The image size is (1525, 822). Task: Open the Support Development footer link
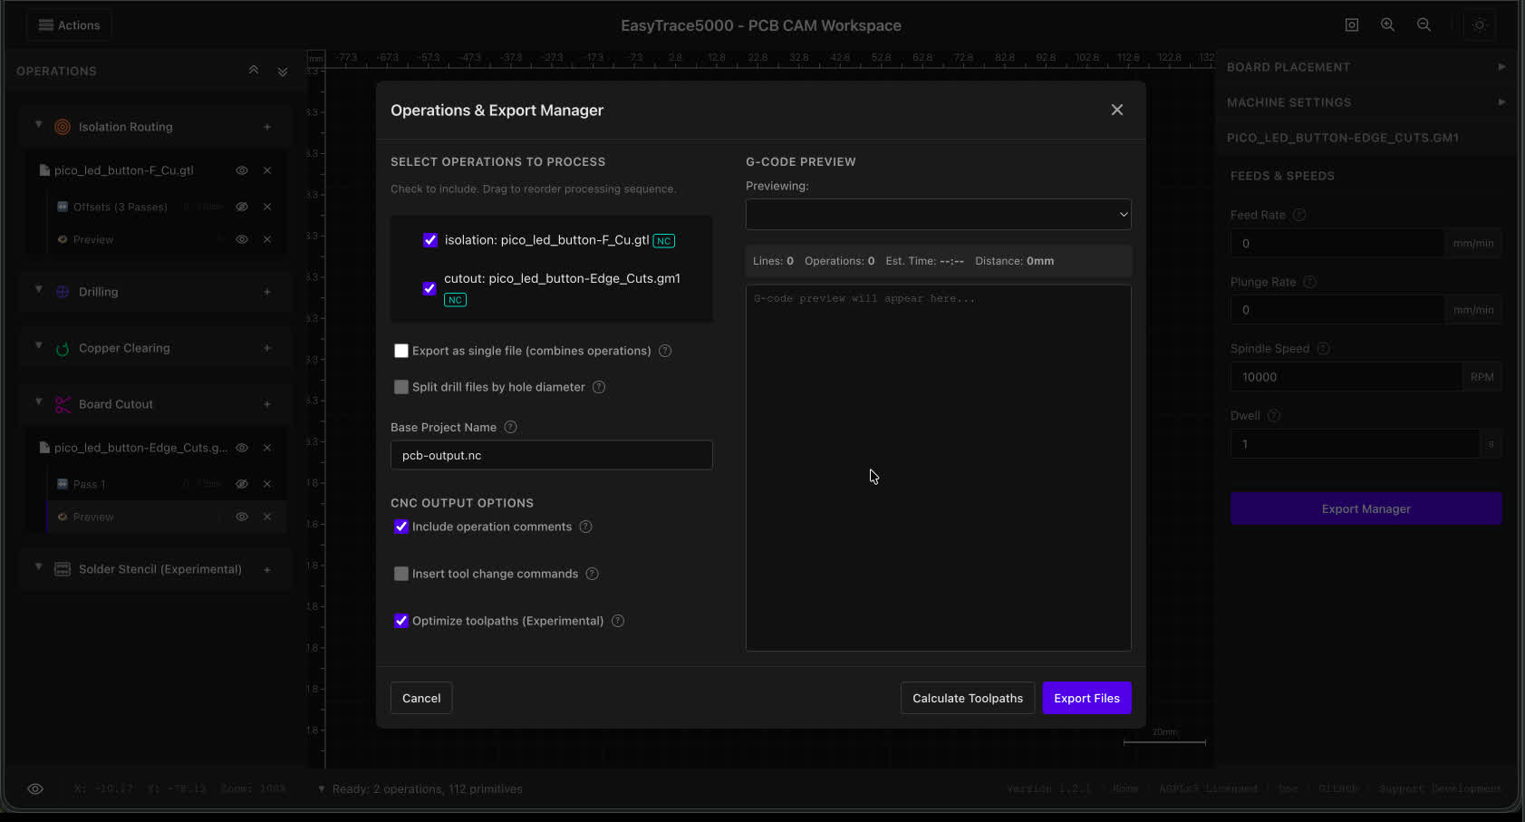click(x=1440, y=788)
